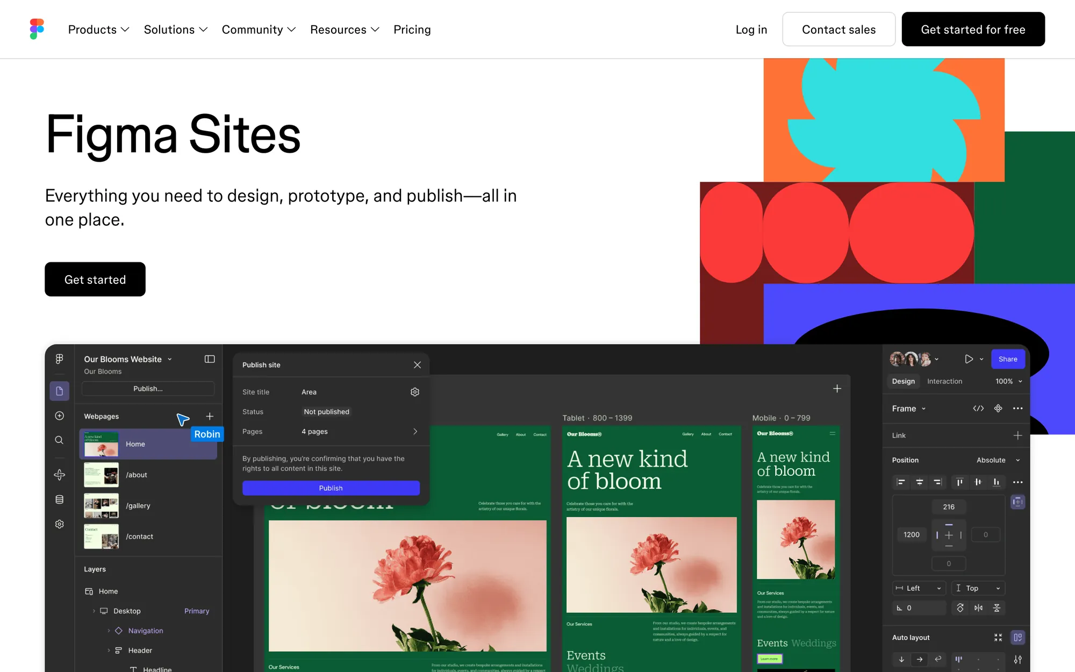Open the Community dropdown

[259, 30]
